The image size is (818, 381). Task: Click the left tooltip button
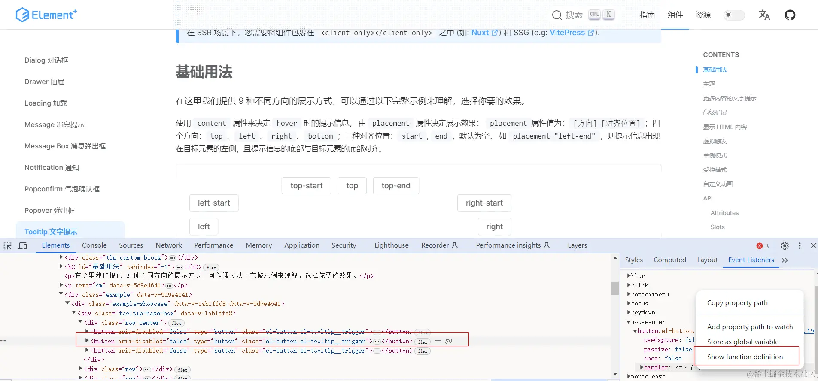pyautogui.click(x=204, y=227)
